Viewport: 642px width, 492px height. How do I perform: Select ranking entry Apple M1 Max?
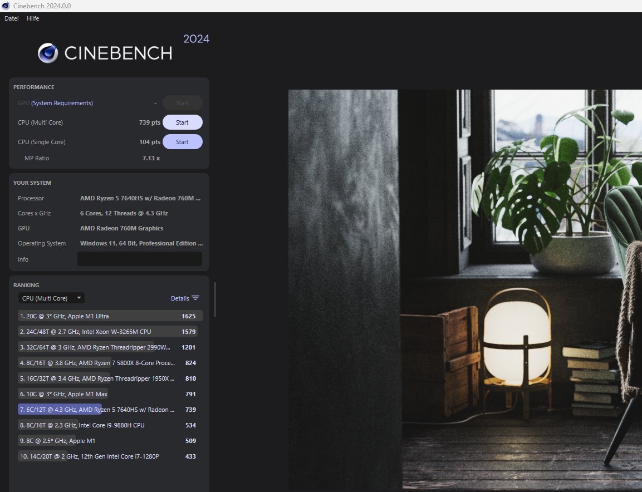[110, 393]
